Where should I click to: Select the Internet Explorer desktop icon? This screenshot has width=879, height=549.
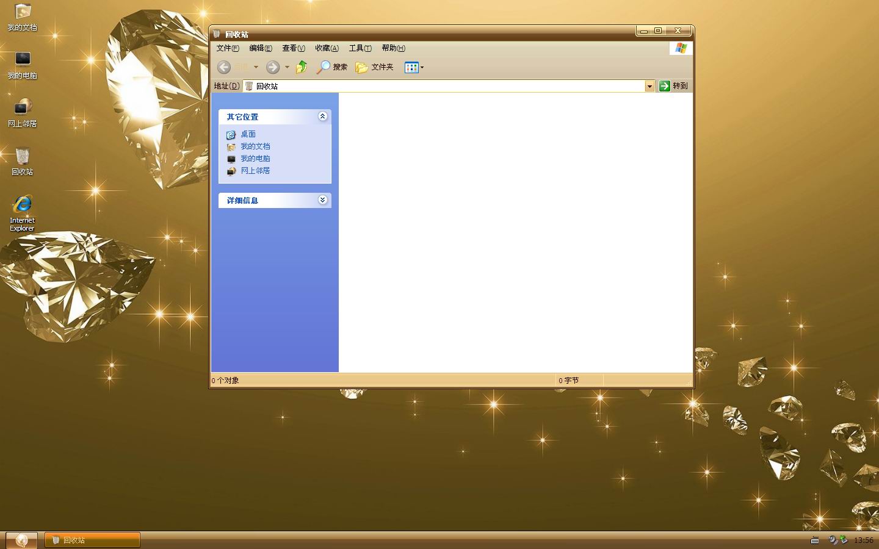(x=23, y=213)
